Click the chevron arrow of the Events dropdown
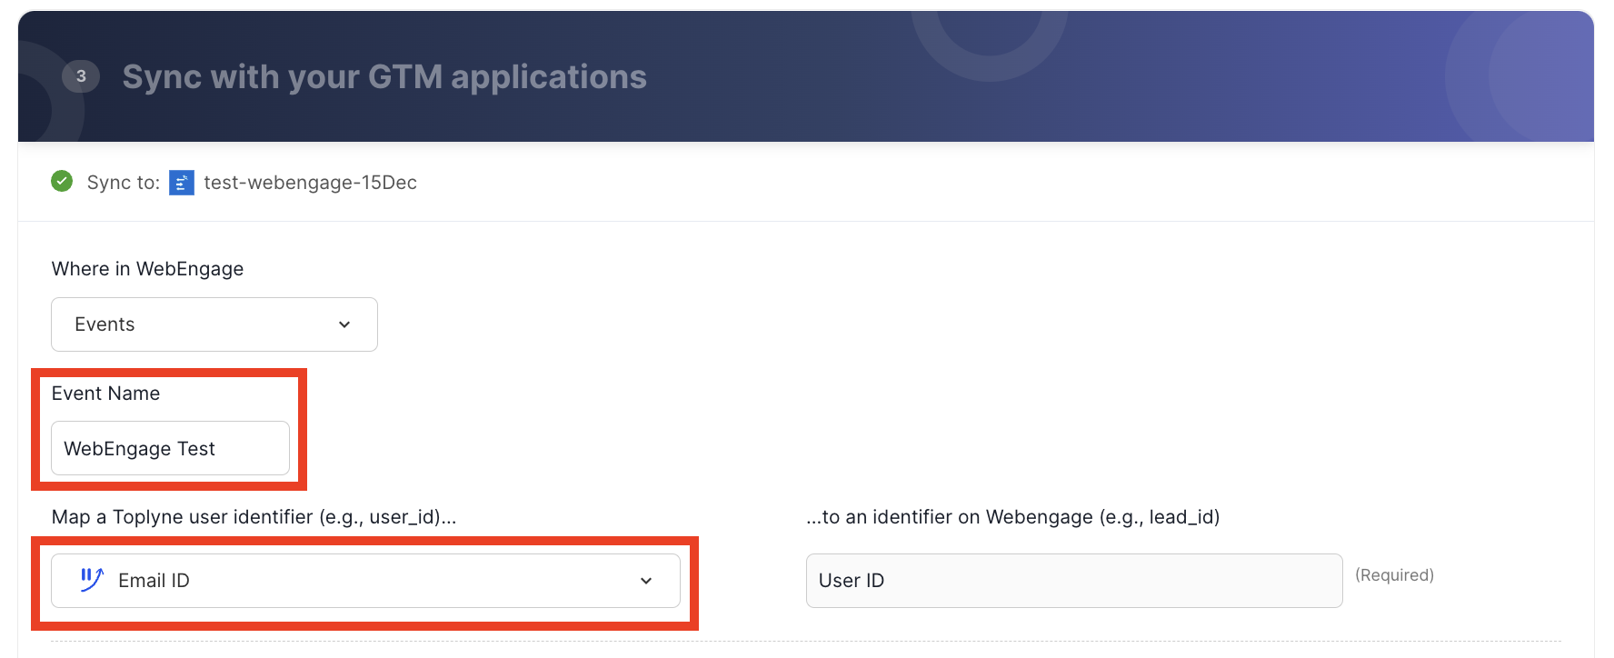The width and height of the screenshot is (1614, 658). [344, 324]
